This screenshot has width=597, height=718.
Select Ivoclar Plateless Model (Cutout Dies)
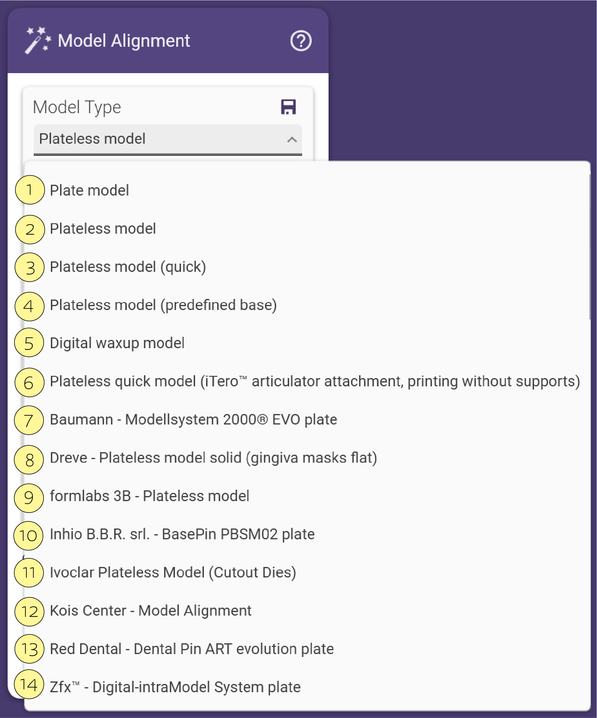(x=307, y=572)
